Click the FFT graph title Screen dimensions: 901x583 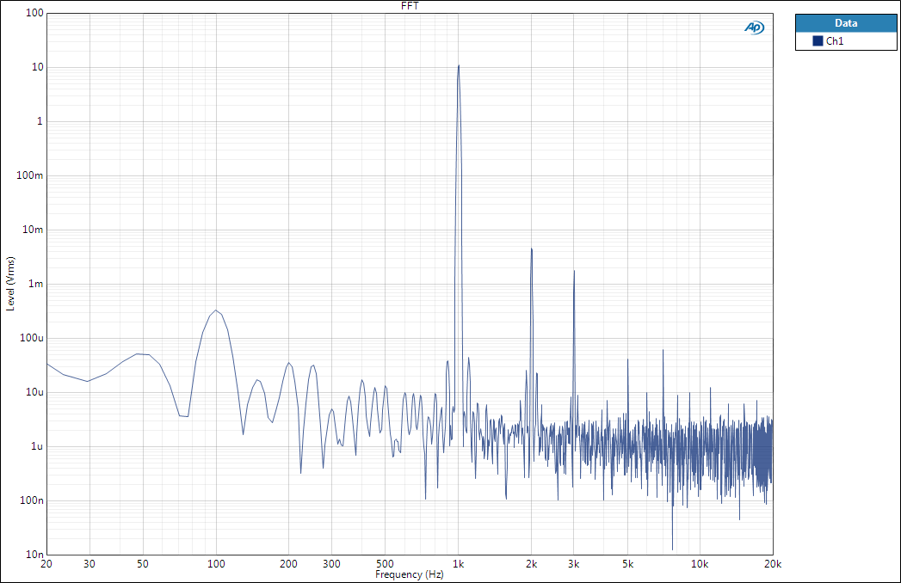click(x=410, y=6)
